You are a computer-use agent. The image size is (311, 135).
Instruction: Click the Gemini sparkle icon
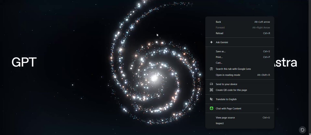211,42
